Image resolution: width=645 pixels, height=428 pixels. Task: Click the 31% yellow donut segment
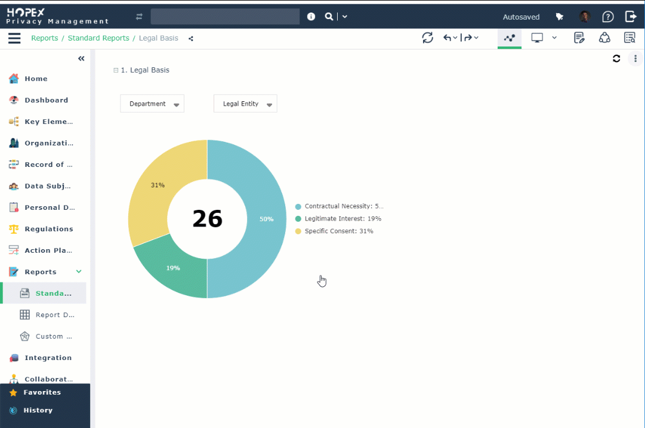tap(158, 185)
